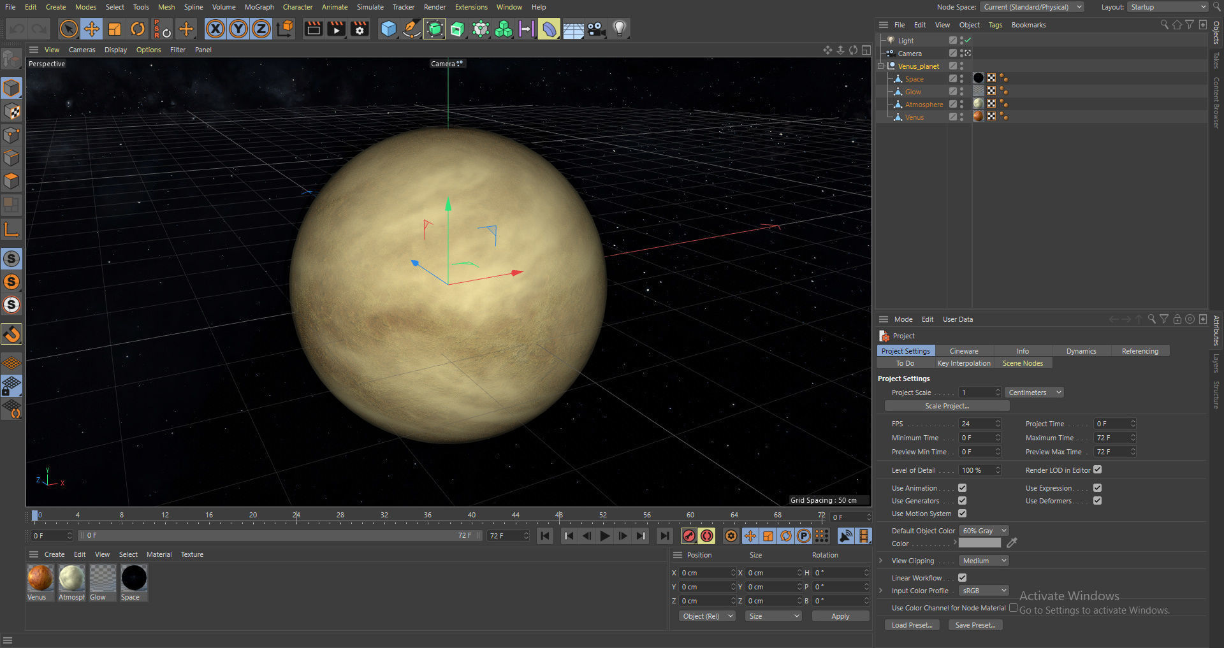Add a Cube primitive object

click(x=388, y=29)
